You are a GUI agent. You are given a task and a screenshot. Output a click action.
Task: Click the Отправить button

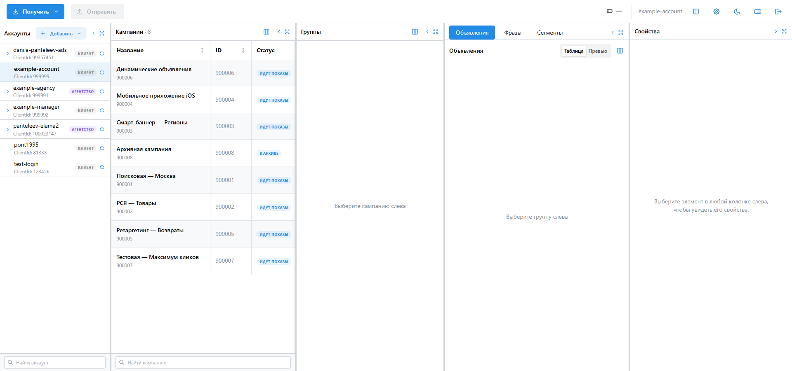coord(97,12)
